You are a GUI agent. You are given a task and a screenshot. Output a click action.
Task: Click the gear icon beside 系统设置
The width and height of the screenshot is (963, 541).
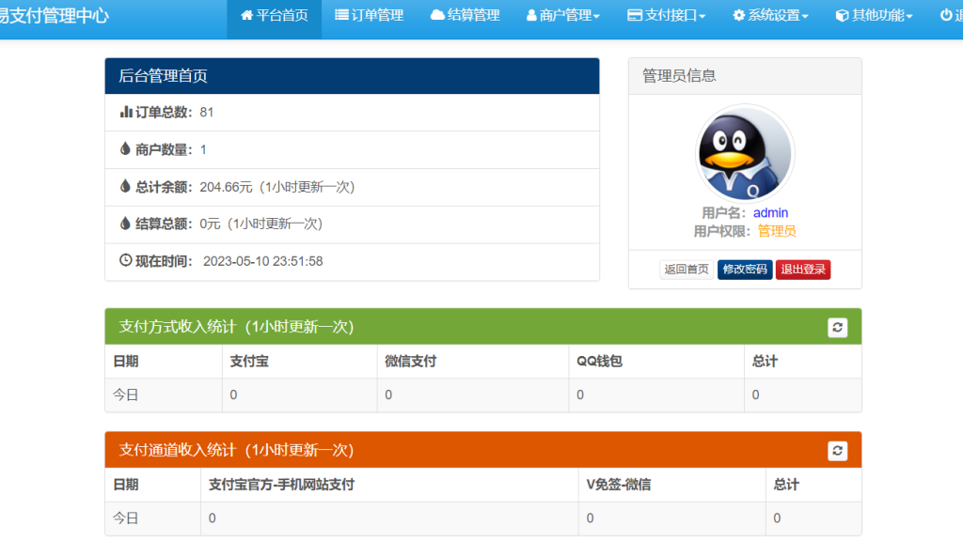tap(739, 15)
